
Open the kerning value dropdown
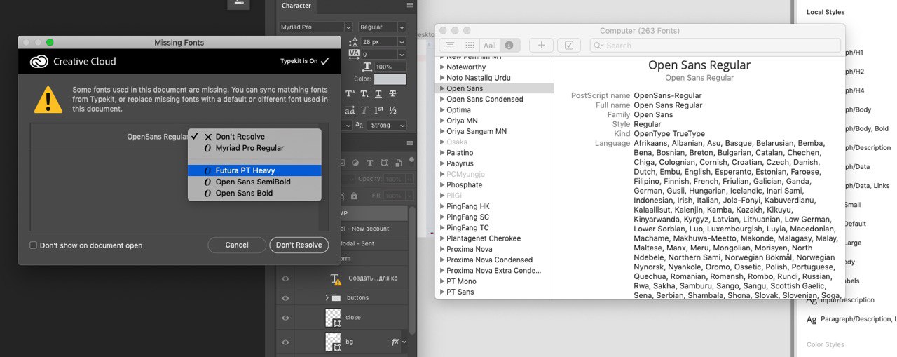click(402, 54)
